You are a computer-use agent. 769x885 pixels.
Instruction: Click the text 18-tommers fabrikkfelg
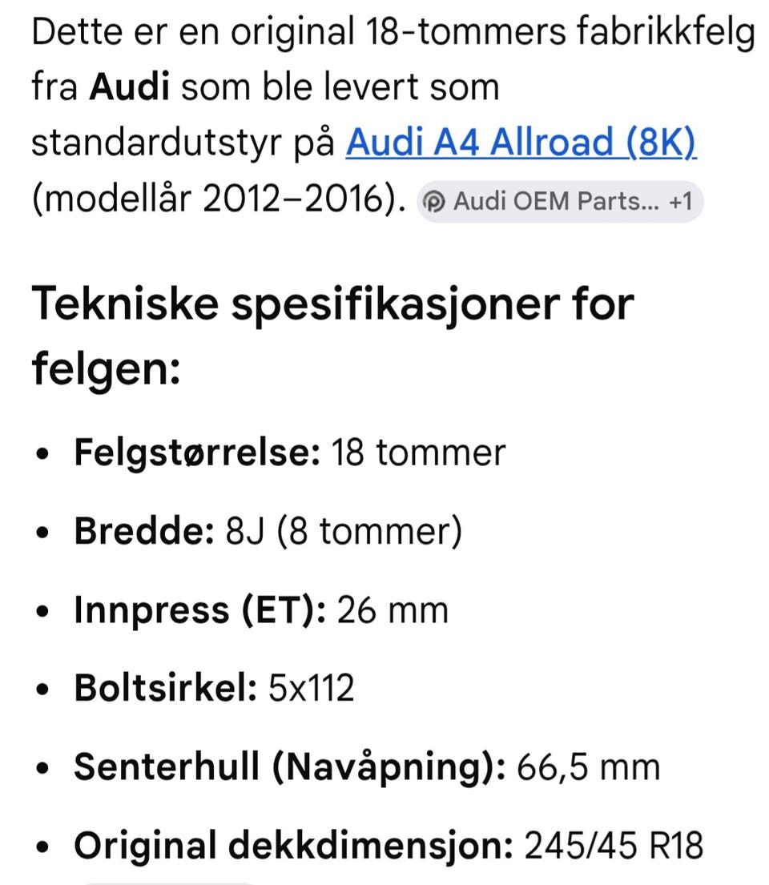click(560, 32)
